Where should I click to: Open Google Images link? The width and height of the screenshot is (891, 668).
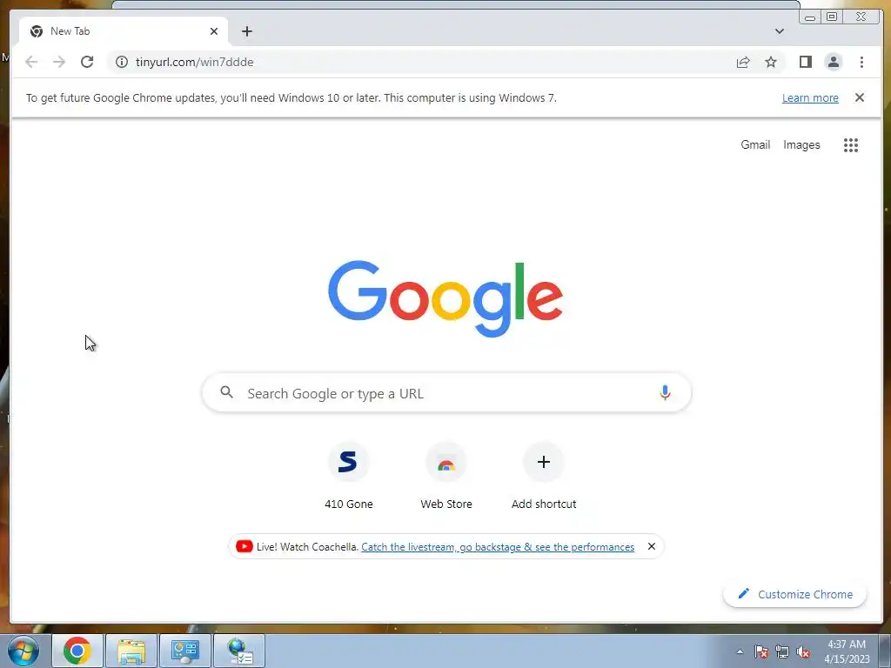coord(801,145)
